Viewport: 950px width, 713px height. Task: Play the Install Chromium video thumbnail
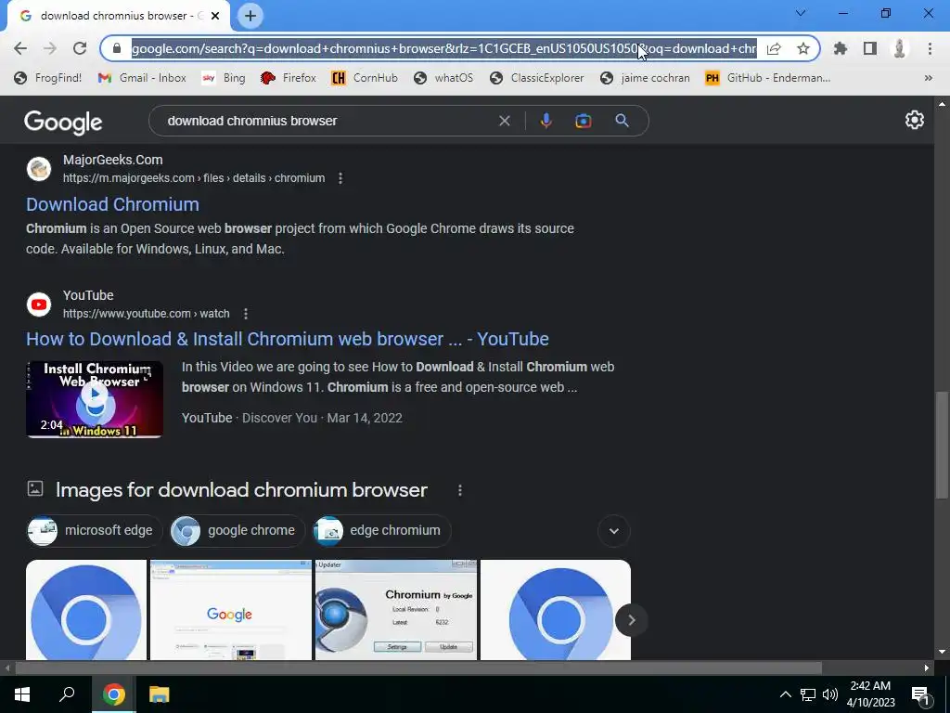[95, 399]
